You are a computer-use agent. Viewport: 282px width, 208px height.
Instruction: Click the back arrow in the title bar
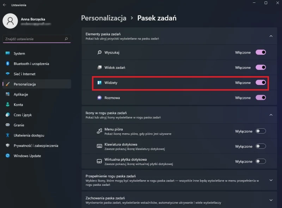(5, 5)
